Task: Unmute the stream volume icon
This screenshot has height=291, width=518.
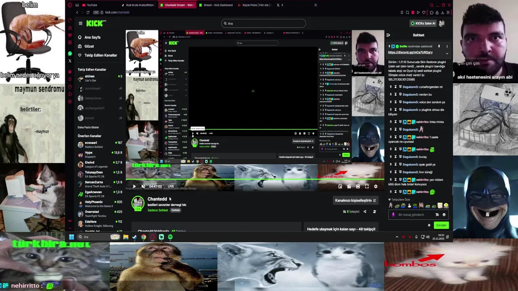Action: pyautogui.click(x=143, y=186)
